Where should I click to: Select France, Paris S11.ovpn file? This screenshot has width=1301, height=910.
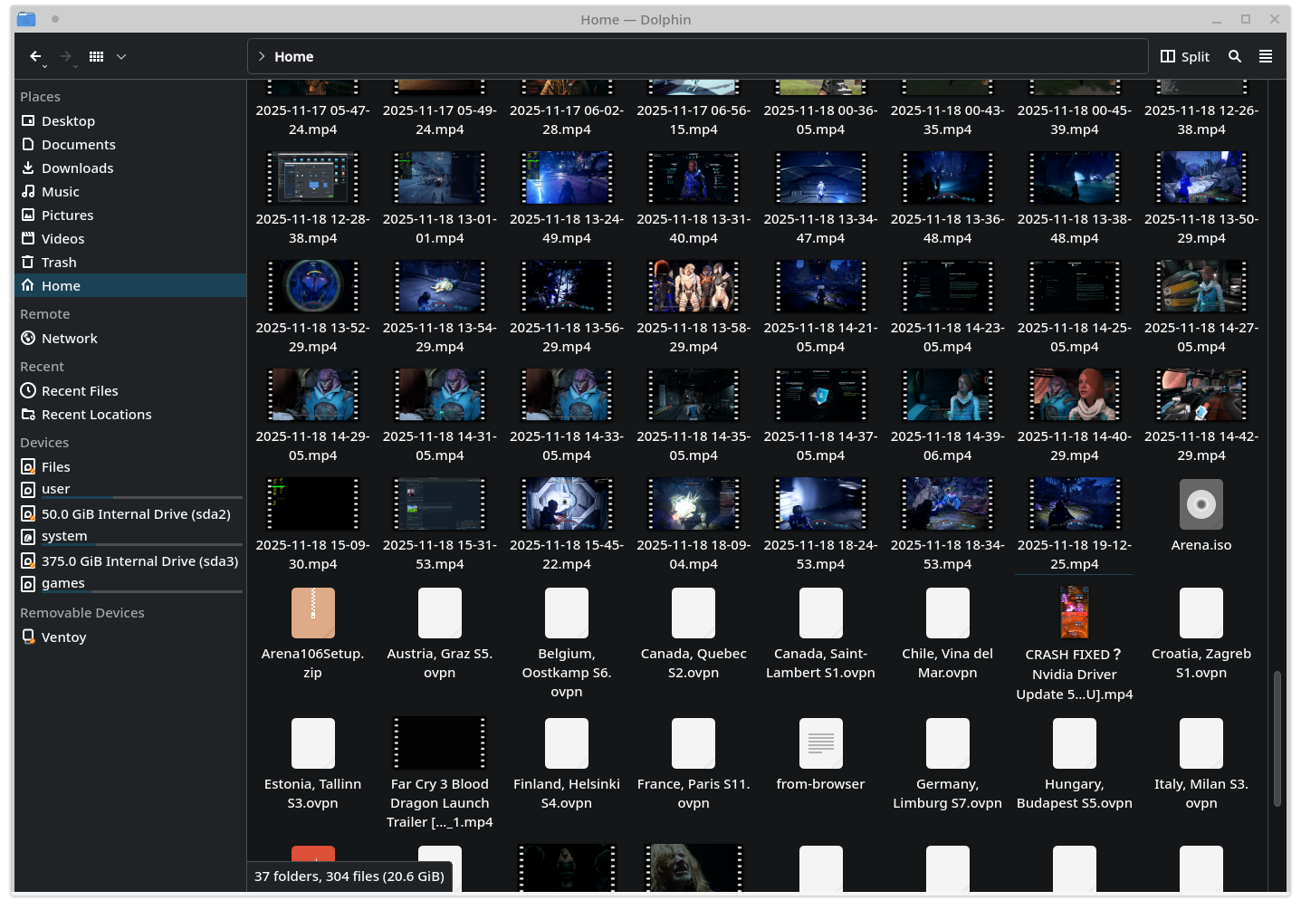694,764
